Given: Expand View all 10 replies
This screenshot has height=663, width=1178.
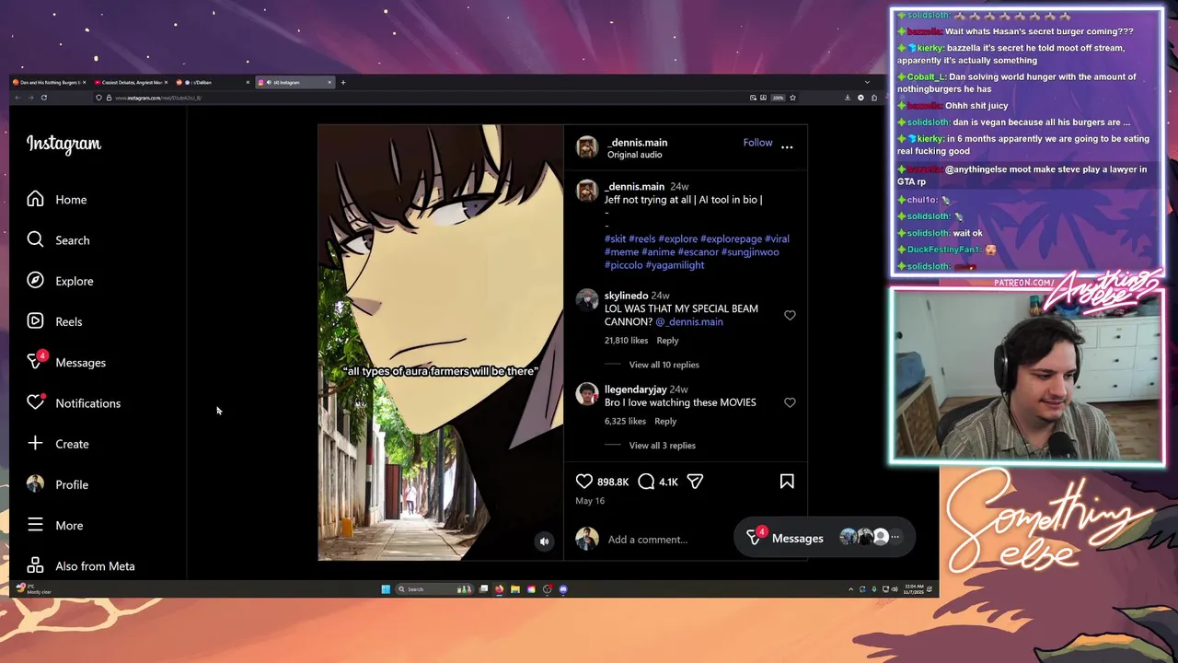Looking at the screenshot, I should 664,365.
